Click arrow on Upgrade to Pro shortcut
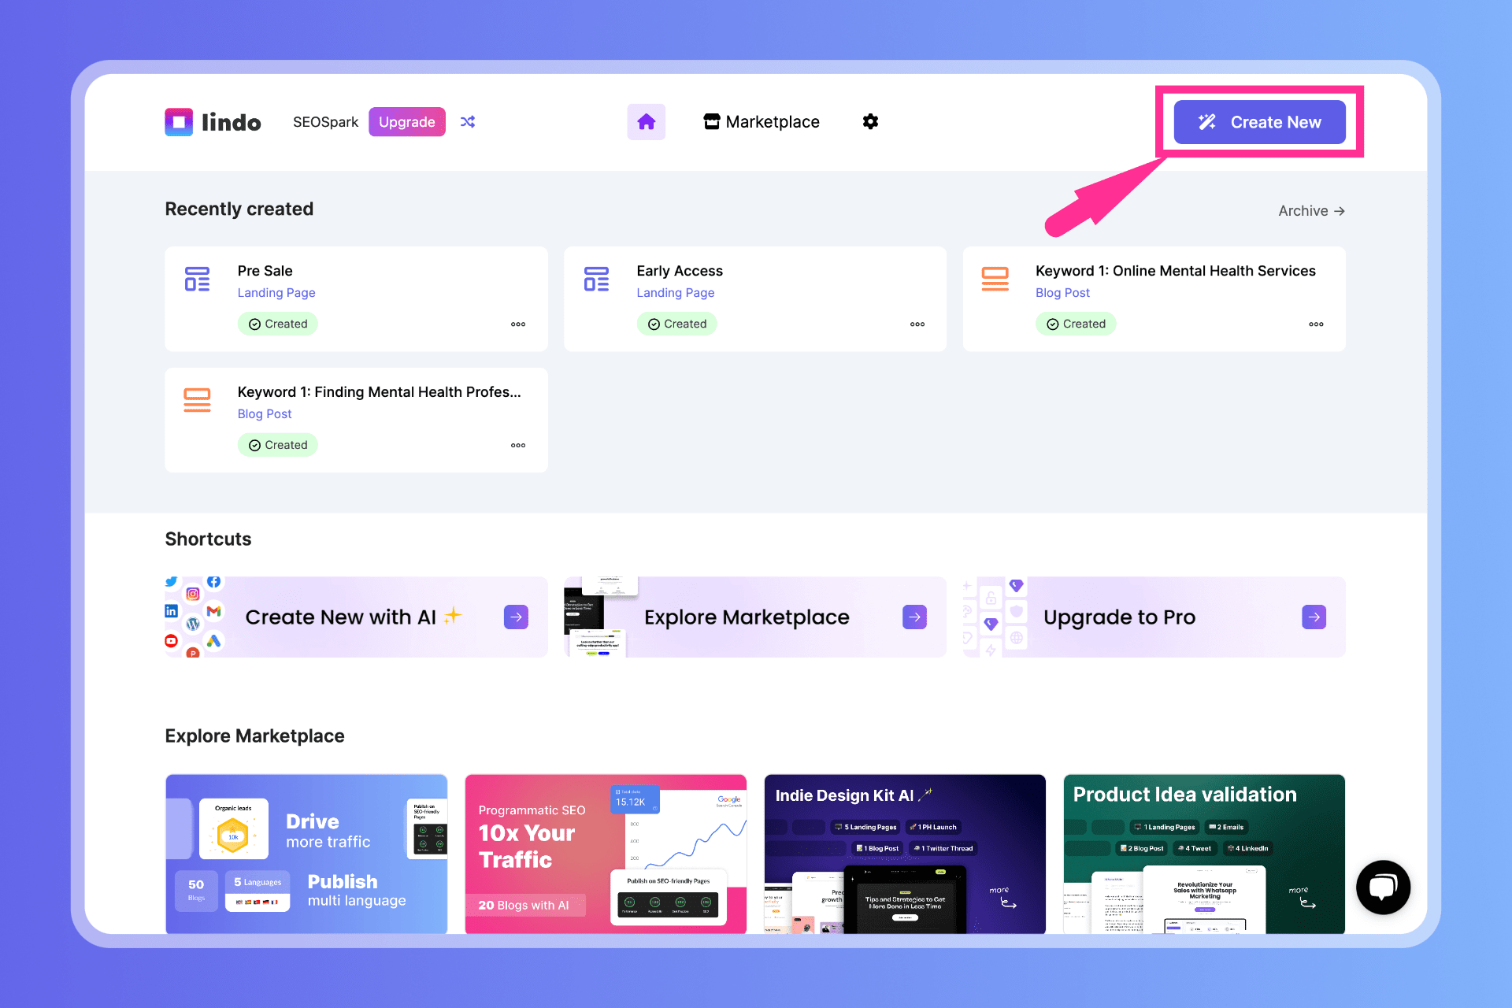This screenshot has height=1008, width=1512. tap(1314, 617)
